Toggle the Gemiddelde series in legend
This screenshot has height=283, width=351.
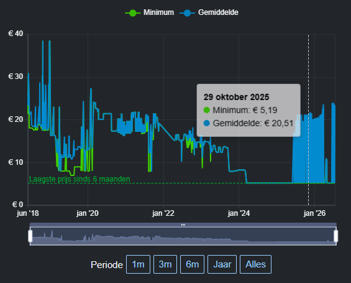point(209,12)
